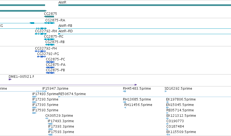Screen dimensions: 231x136
Task: Click the IP17393.5prime EST glyph
Action: click(x=34, y=108)
